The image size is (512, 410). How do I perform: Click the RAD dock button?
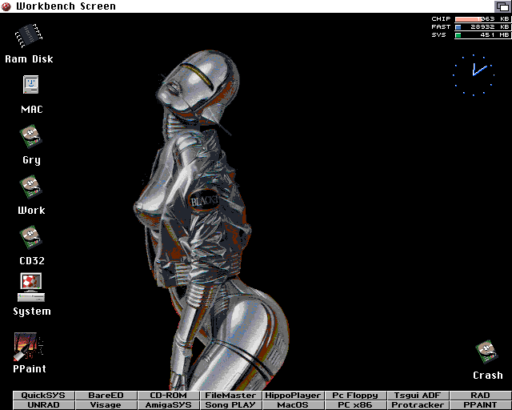(x=480, y=396)
